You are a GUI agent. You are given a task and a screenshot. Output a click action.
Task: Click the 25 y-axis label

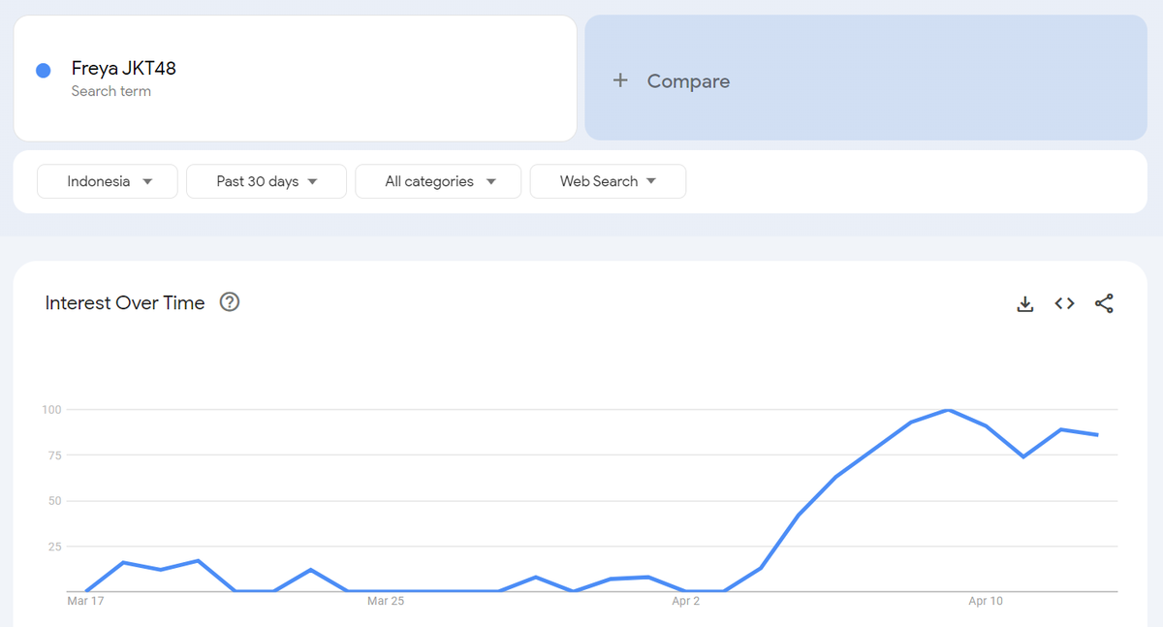click(54, 547)
